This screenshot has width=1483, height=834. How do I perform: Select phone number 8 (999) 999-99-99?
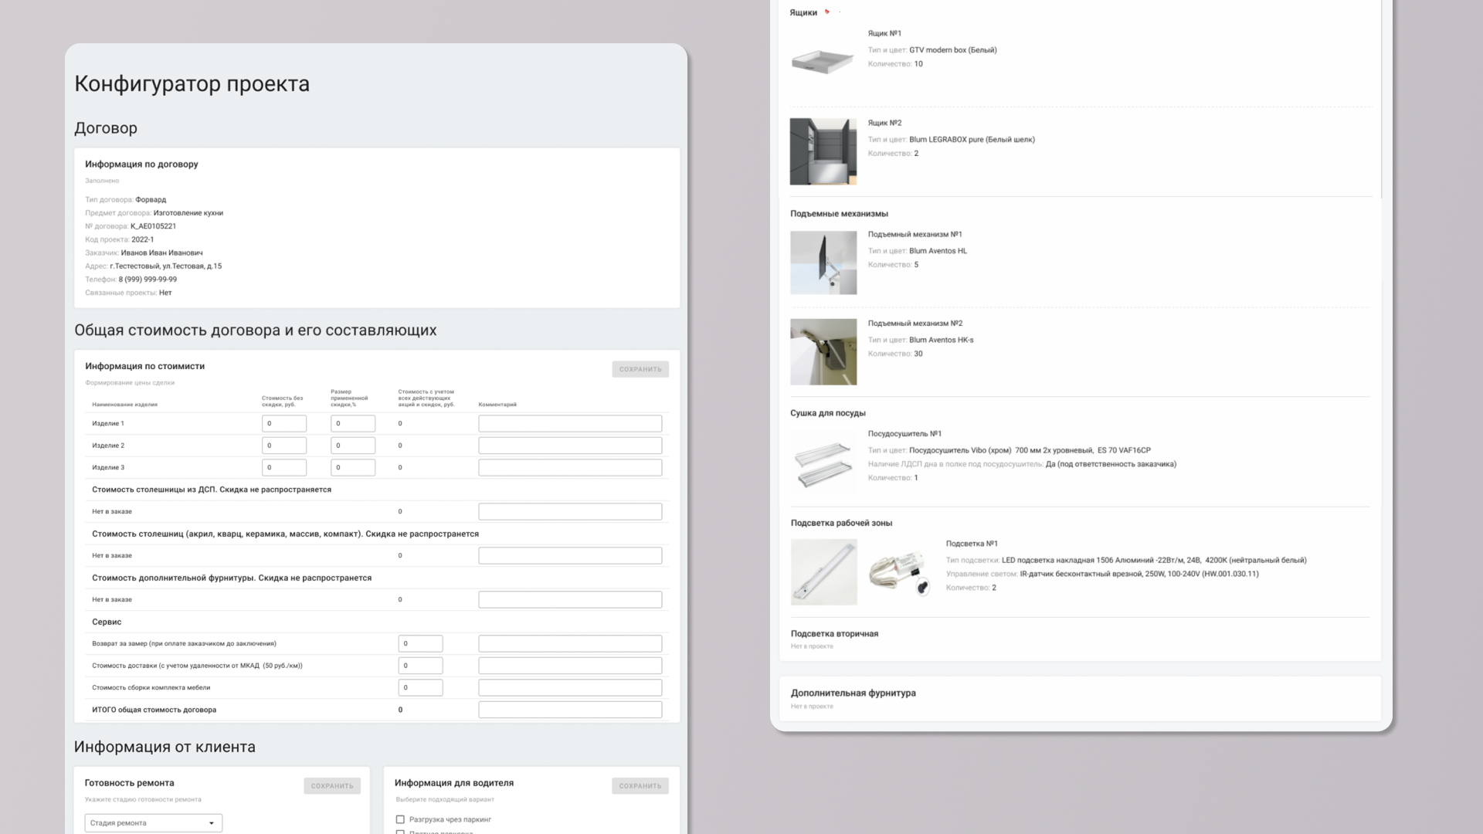[x=148, y=280]
